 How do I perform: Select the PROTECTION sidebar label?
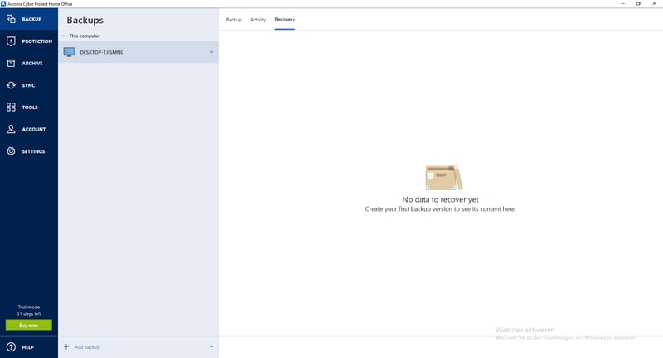coord(37,41)
